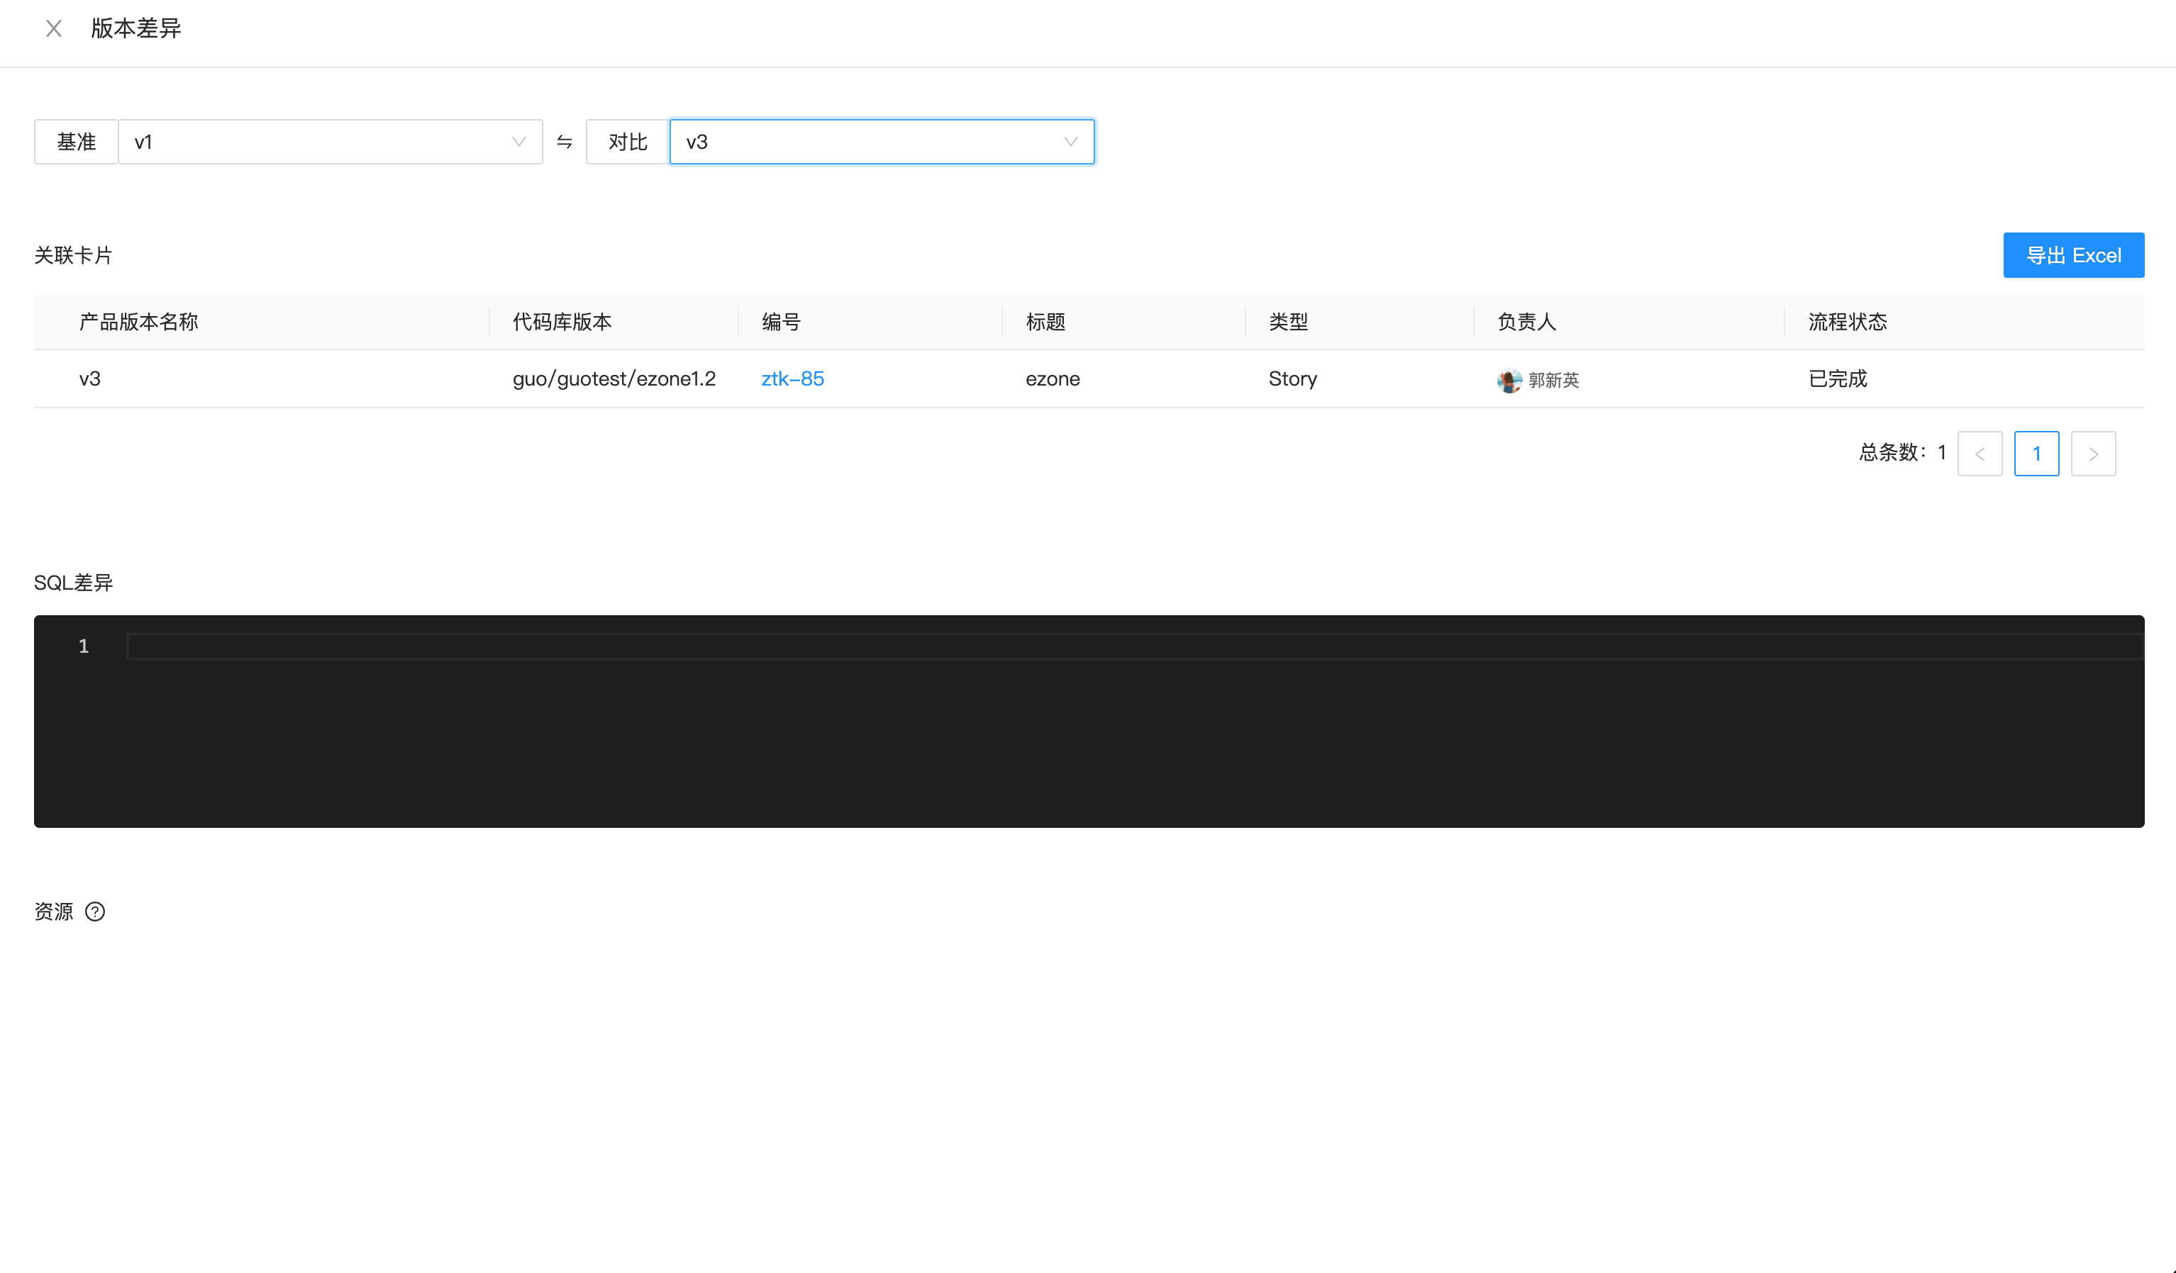The height and width of the screenshot is (1273, 2176).
Task: Click the 流程状态 column header
Action: 1847,322
